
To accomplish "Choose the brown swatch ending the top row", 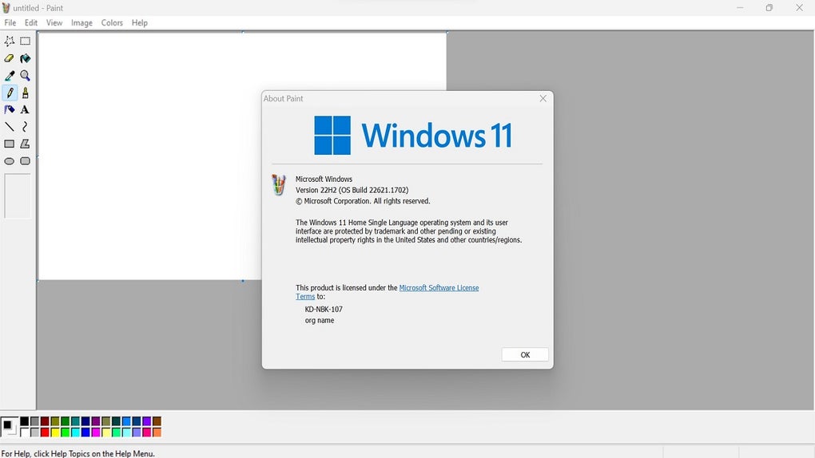I will (157, 421).
